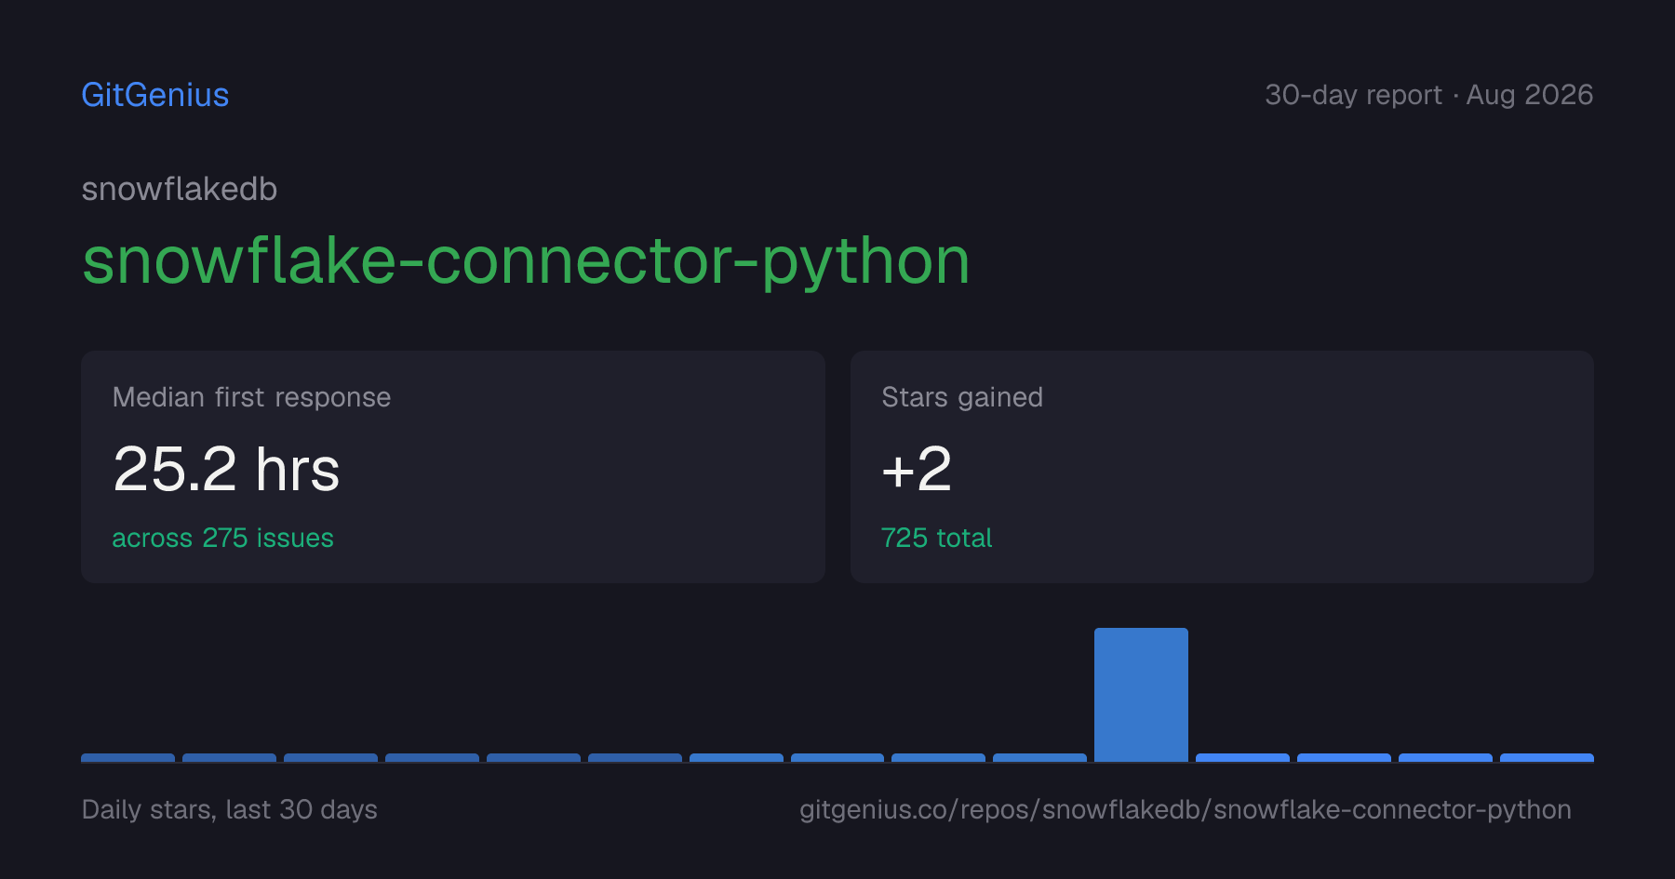This screenshot has width=1675, height=879.
Task: Click the "Stars gained" label
Action: [962, 397]
